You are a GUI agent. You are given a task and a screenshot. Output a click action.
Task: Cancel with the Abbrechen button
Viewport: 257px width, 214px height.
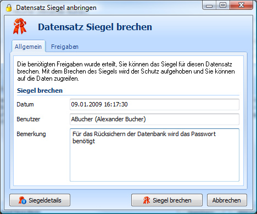227,200
